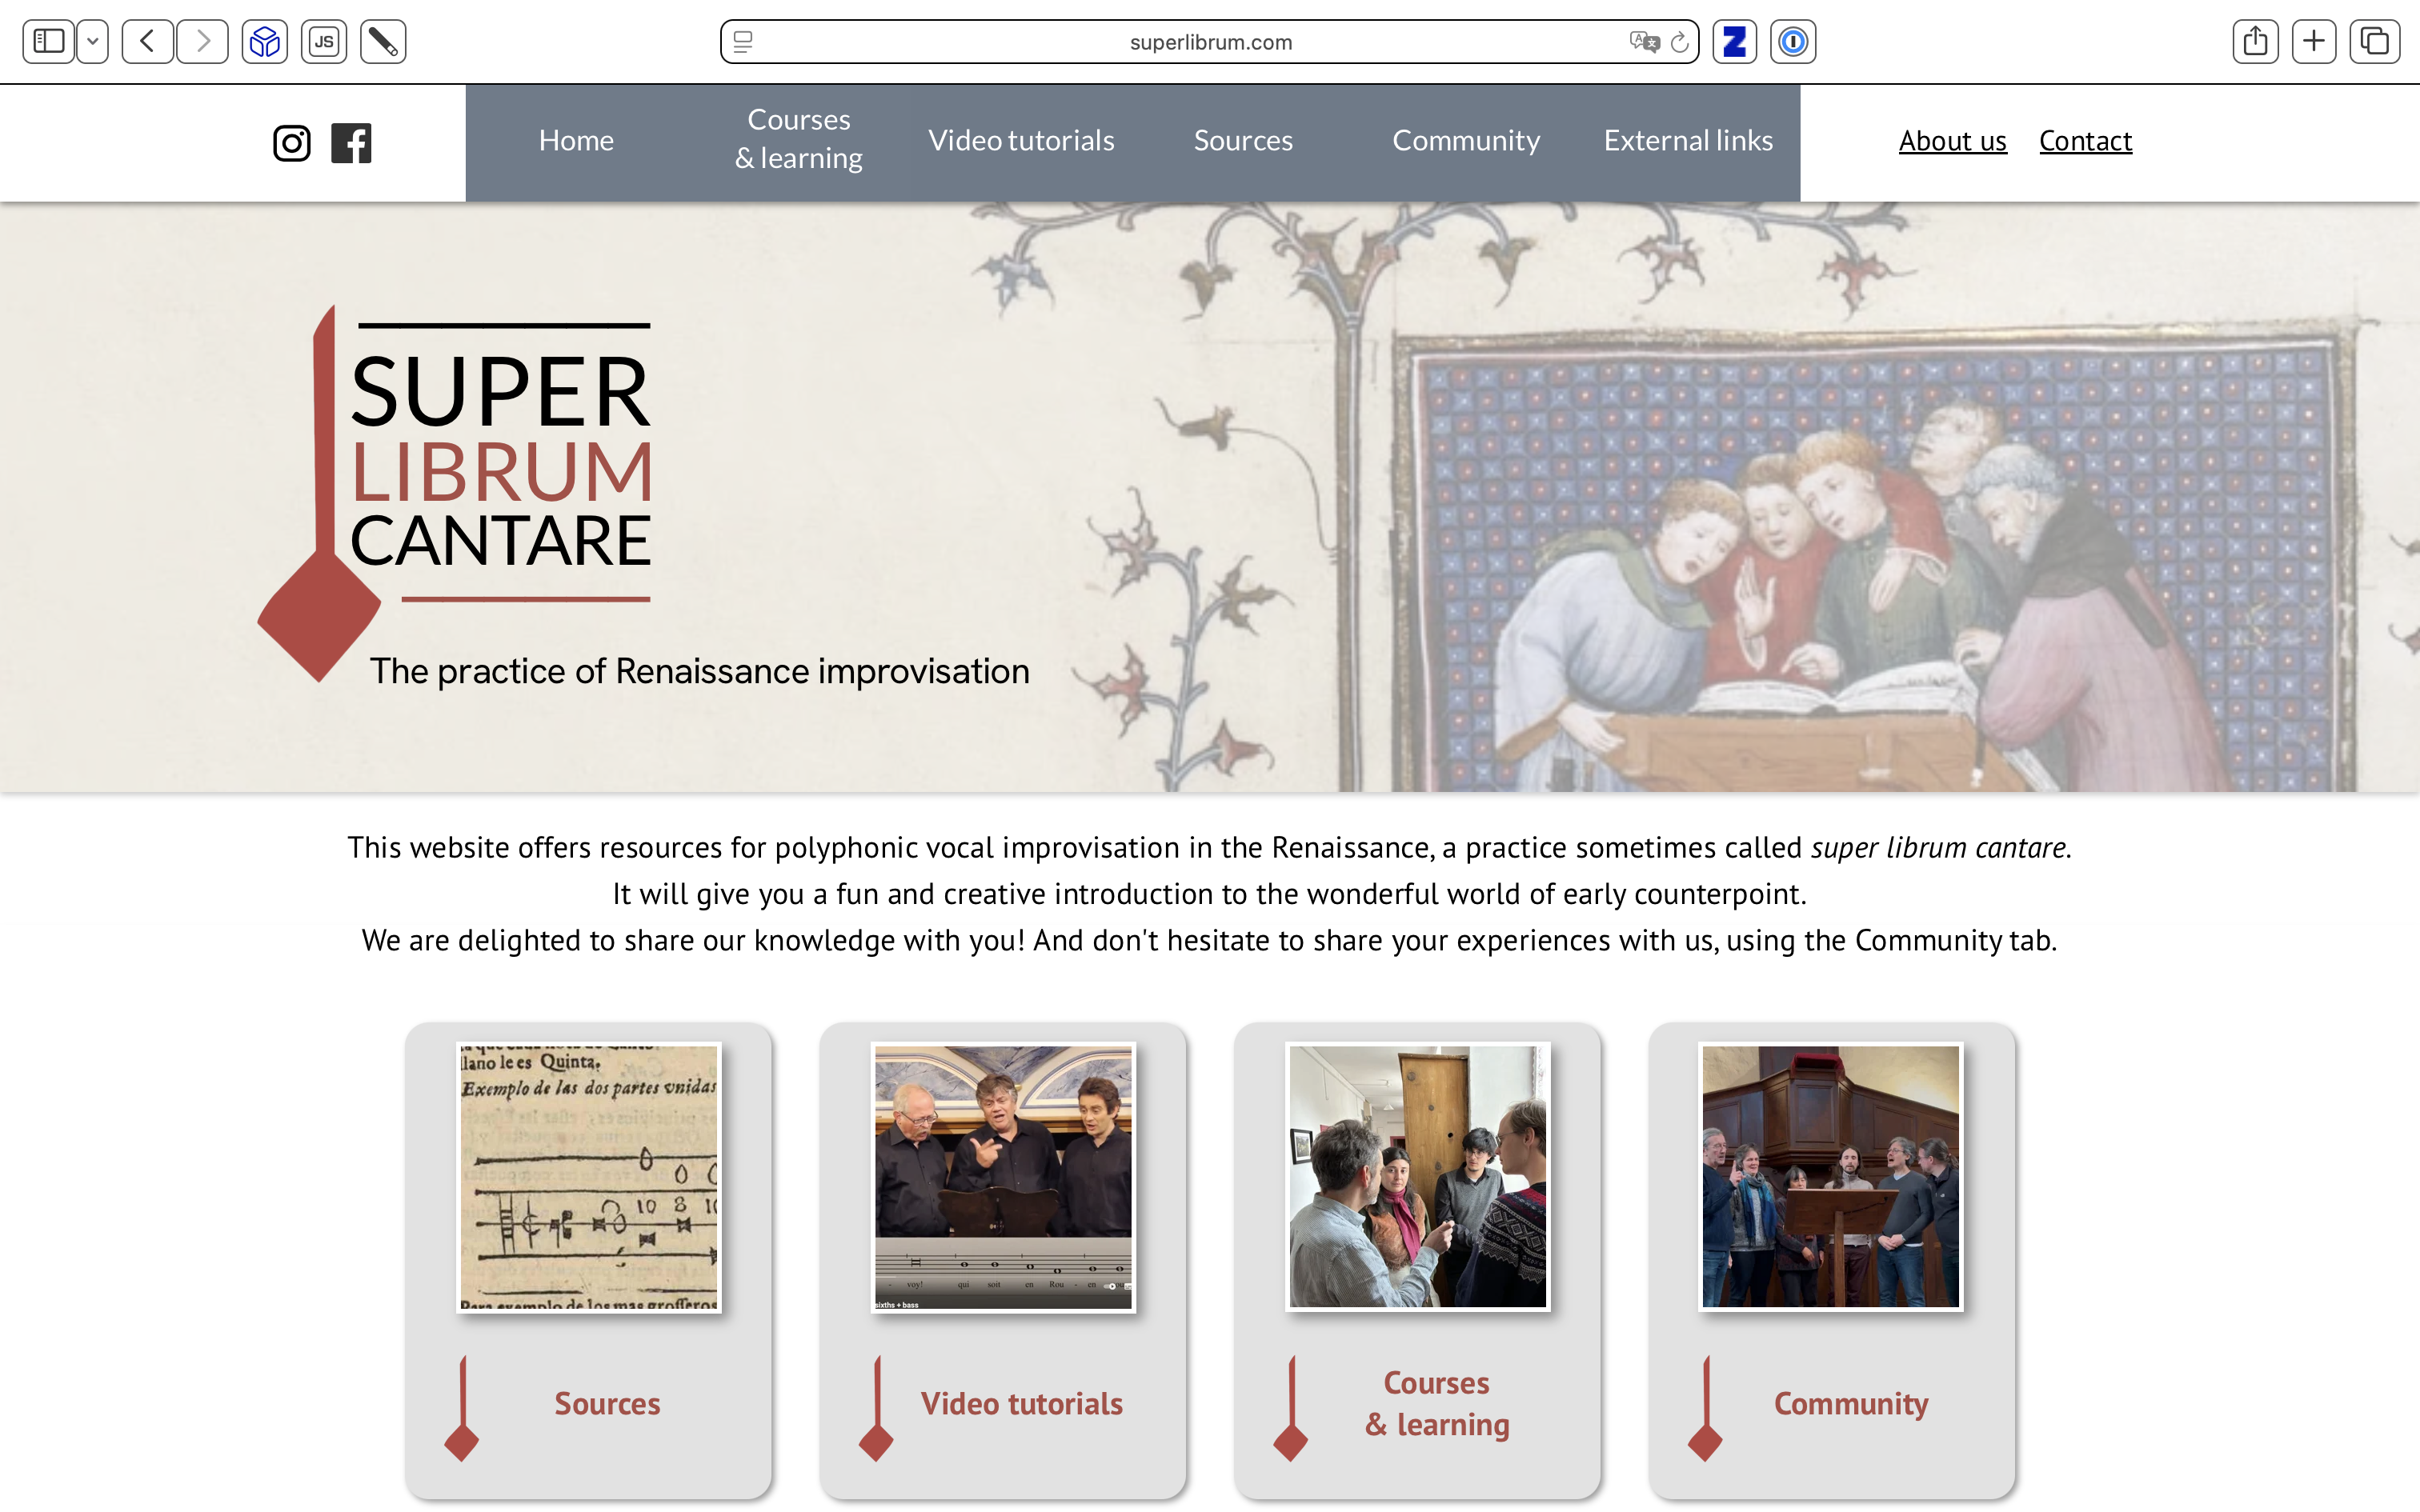The width and height of the screenshot is (2420, 1512).
Task: Click the browser back arrow
Action: [x=148, y=42]
